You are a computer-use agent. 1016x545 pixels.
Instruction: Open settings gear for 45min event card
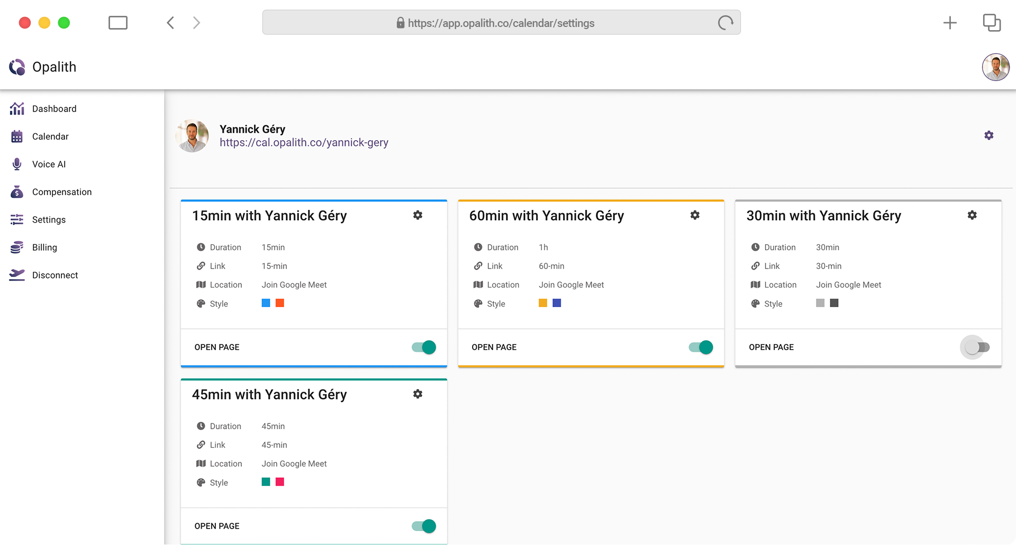coord(418,394)
